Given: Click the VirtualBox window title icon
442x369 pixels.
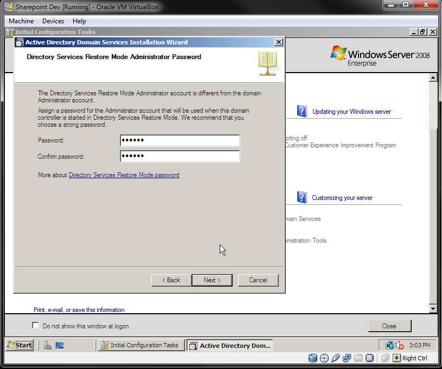Looking at the screenshot, I should [x=9, y=7].
